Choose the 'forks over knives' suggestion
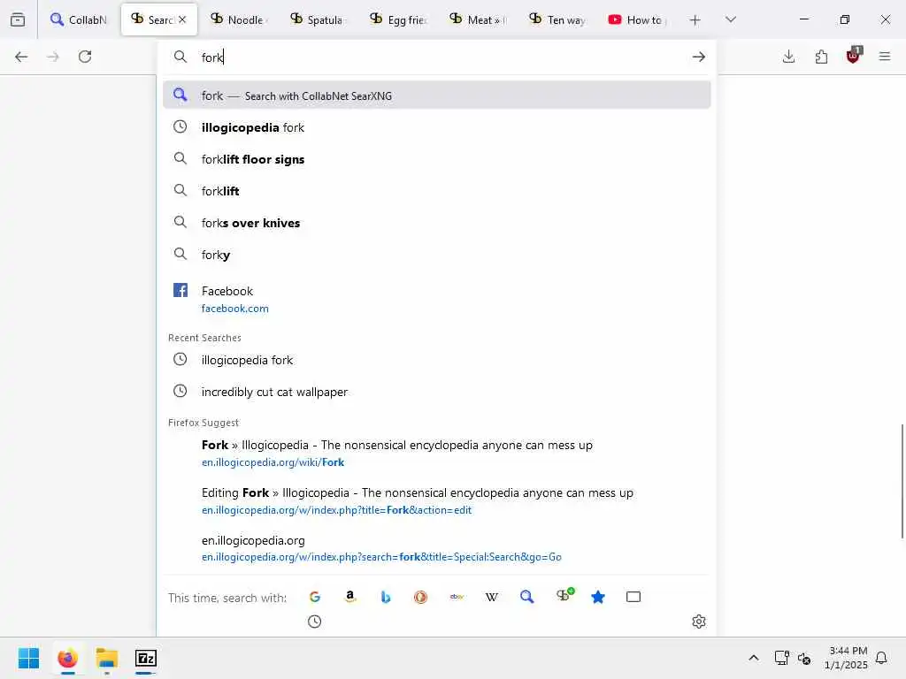The image size is (906, 679). pos(437,222)
